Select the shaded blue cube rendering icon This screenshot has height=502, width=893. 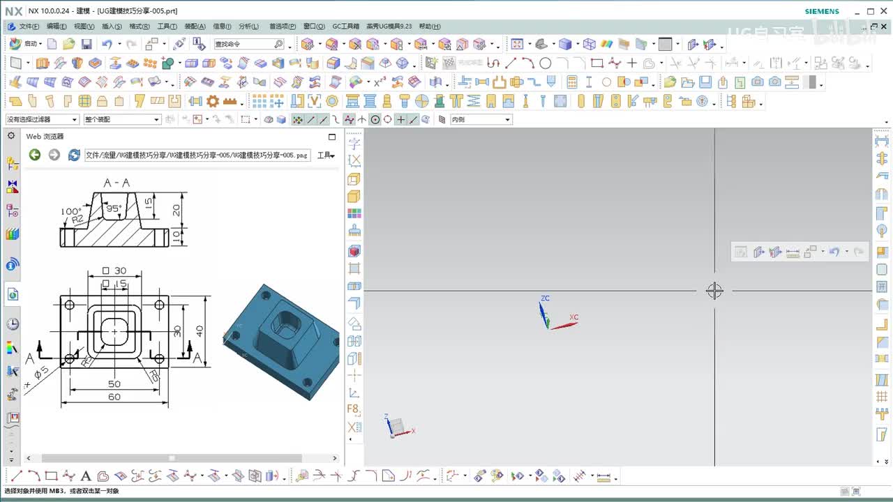coord(565,44)
